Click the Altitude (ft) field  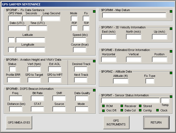[x=121, y=81]
